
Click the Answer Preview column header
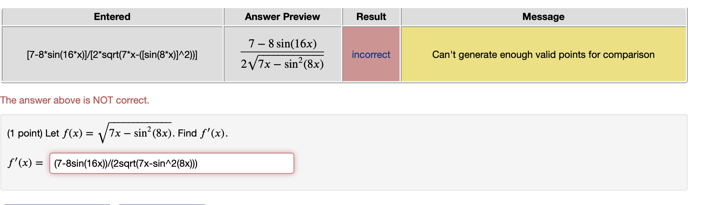pyautogui.click(x=282, y=16)
